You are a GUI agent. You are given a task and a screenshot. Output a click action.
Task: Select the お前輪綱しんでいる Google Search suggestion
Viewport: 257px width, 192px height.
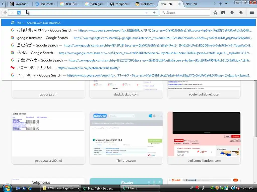click(x=128, y=30)
